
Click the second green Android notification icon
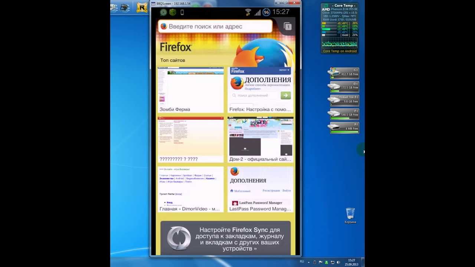(172, 12)
